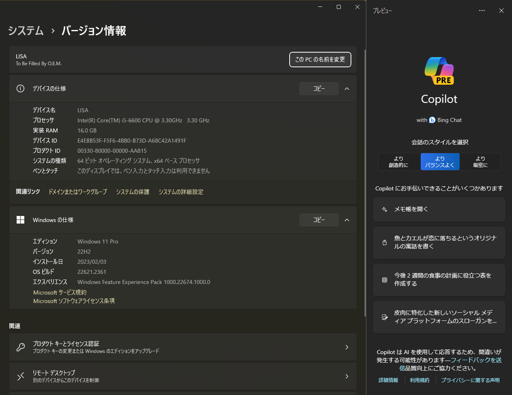
Task: Maximize the Settings window
Action: click(339, 7)
